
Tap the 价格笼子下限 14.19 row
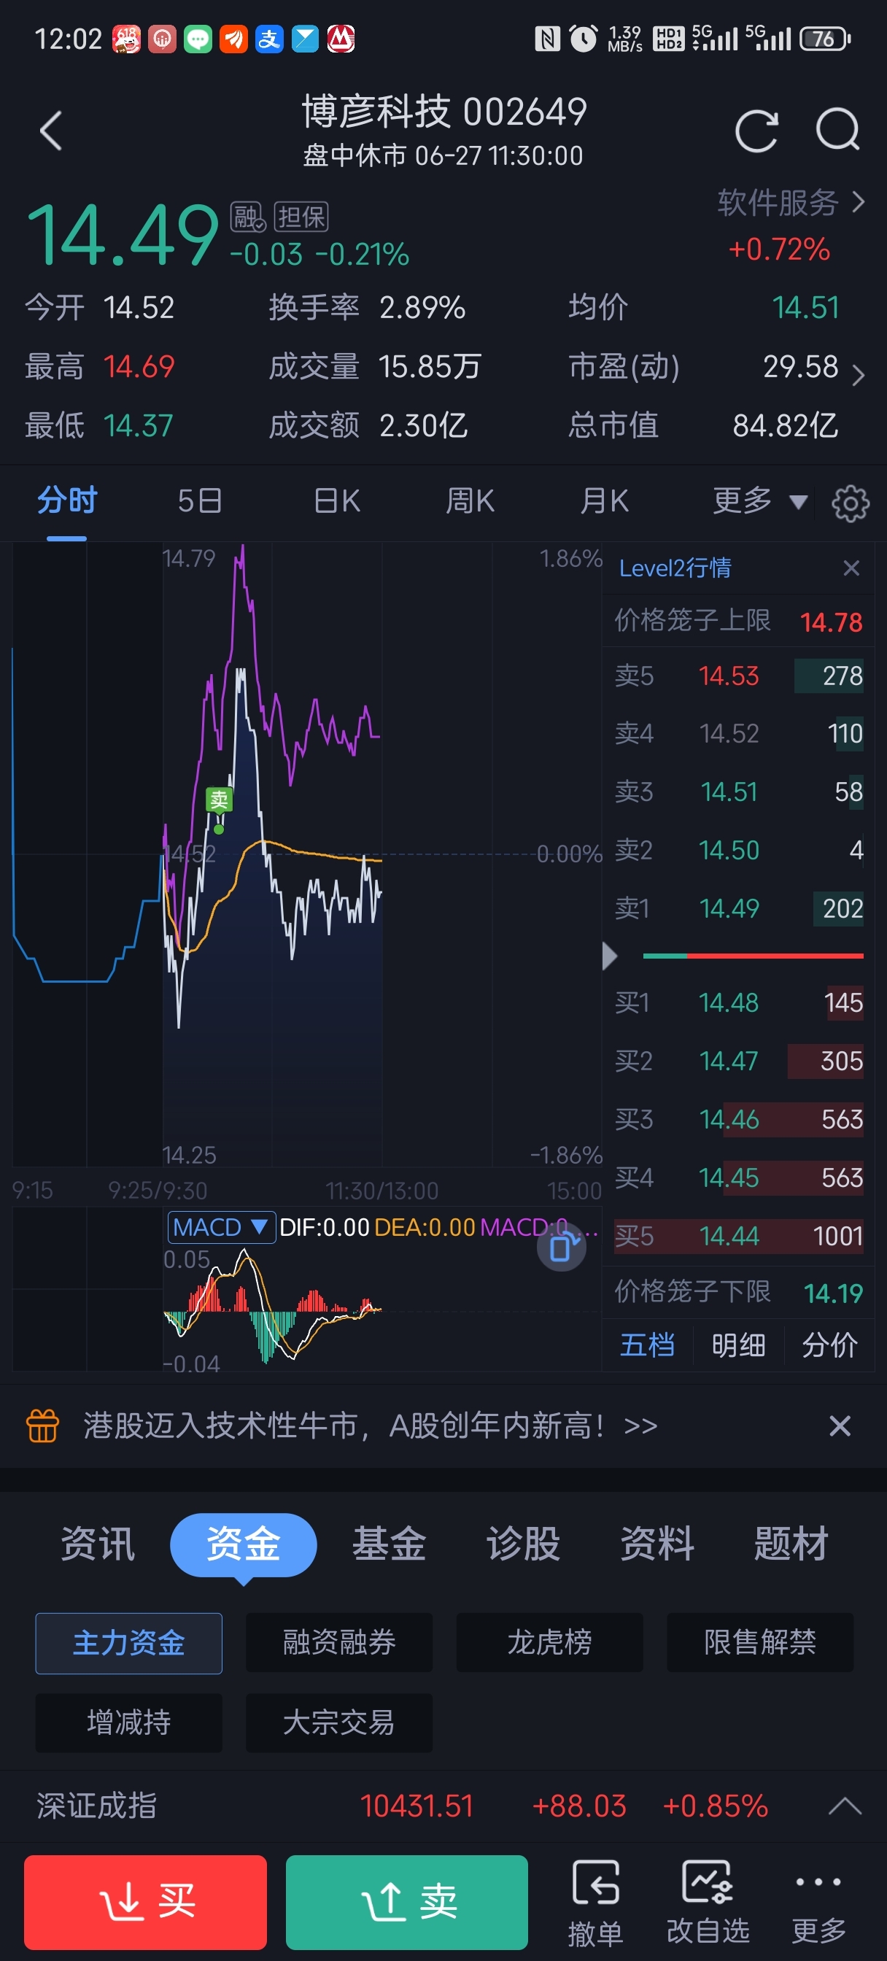click(738, 1293)
